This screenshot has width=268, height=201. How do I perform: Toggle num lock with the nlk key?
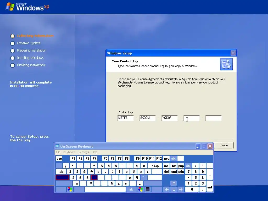pyautogui.click(x=188, y=166)
